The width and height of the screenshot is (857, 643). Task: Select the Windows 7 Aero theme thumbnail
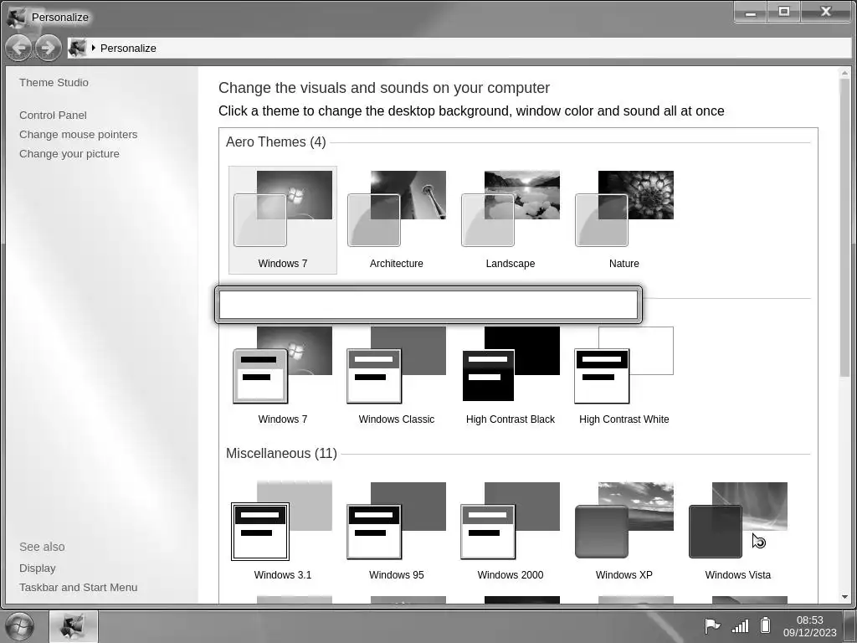click(x=283, y=220)
